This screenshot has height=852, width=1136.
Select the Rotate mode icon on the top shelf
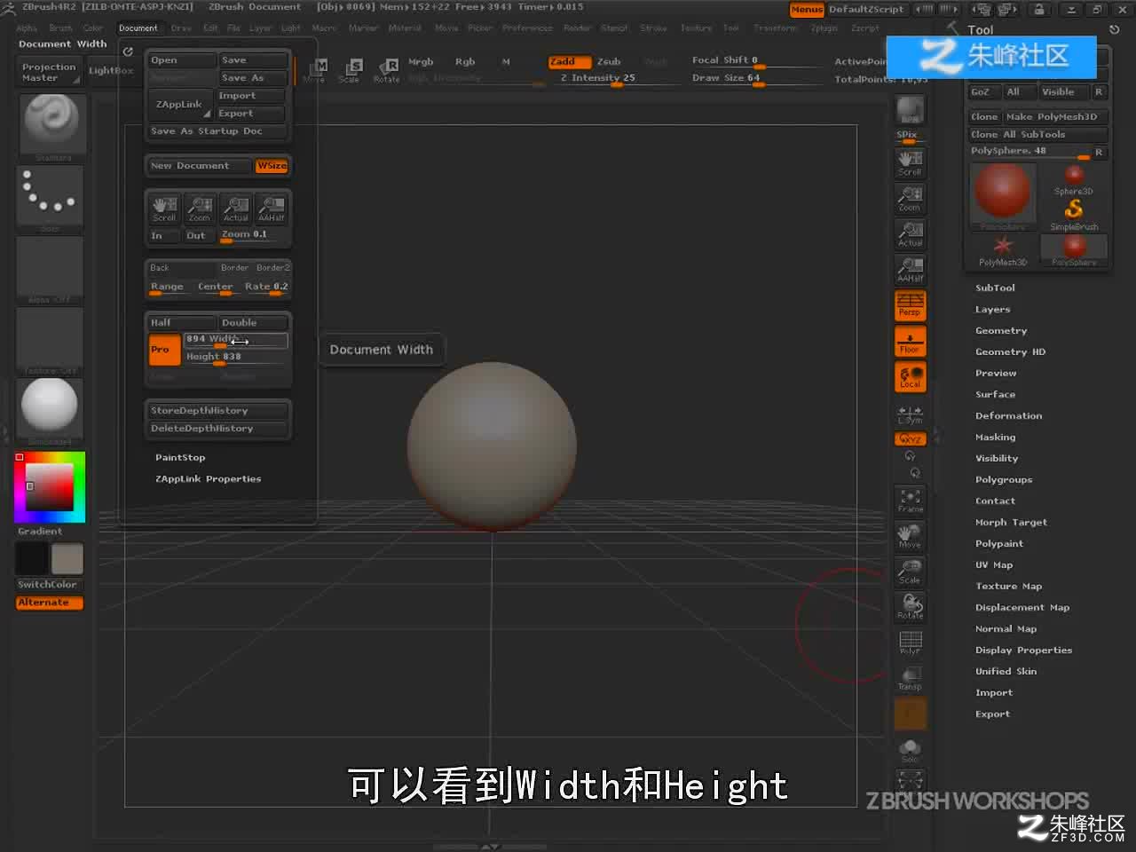(x=386, y=70)
